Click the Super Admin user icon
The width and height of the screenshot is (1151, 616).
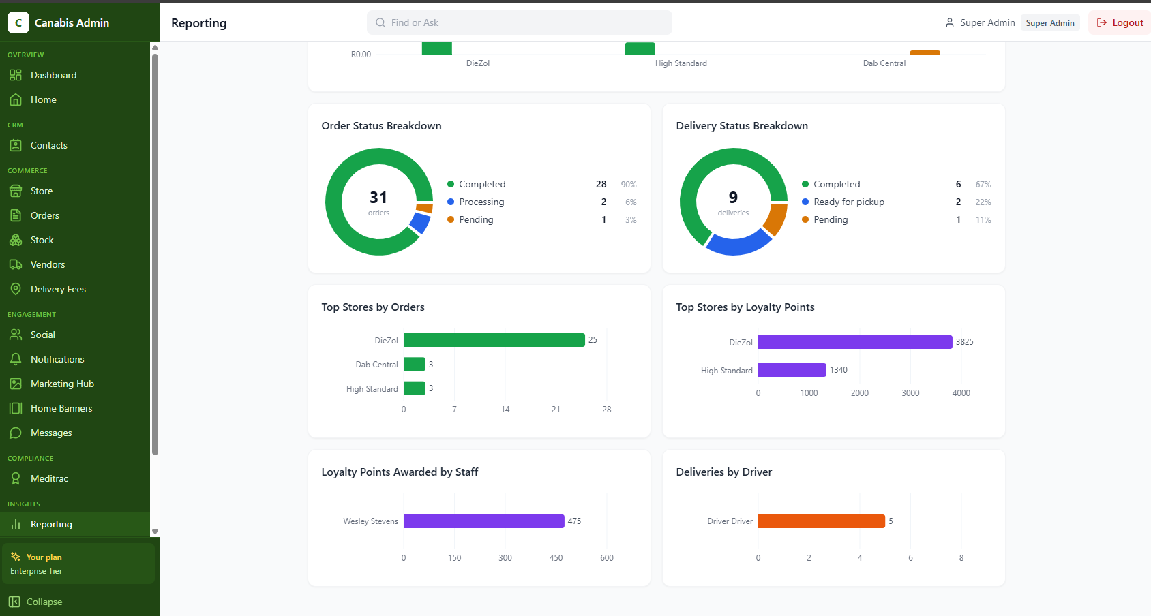[950, 22]
